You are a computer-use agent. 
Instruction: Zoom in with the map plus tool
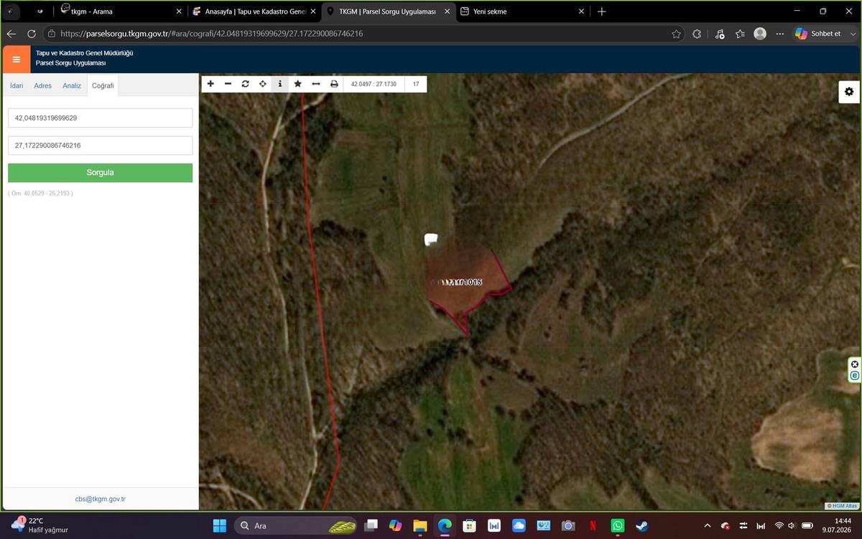[x=210, y=84]
